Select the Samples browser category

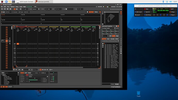pos(112,39)
